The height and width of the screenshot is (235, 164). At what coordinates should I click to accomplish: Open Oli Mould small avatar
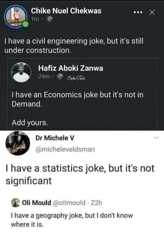(15, 203)
